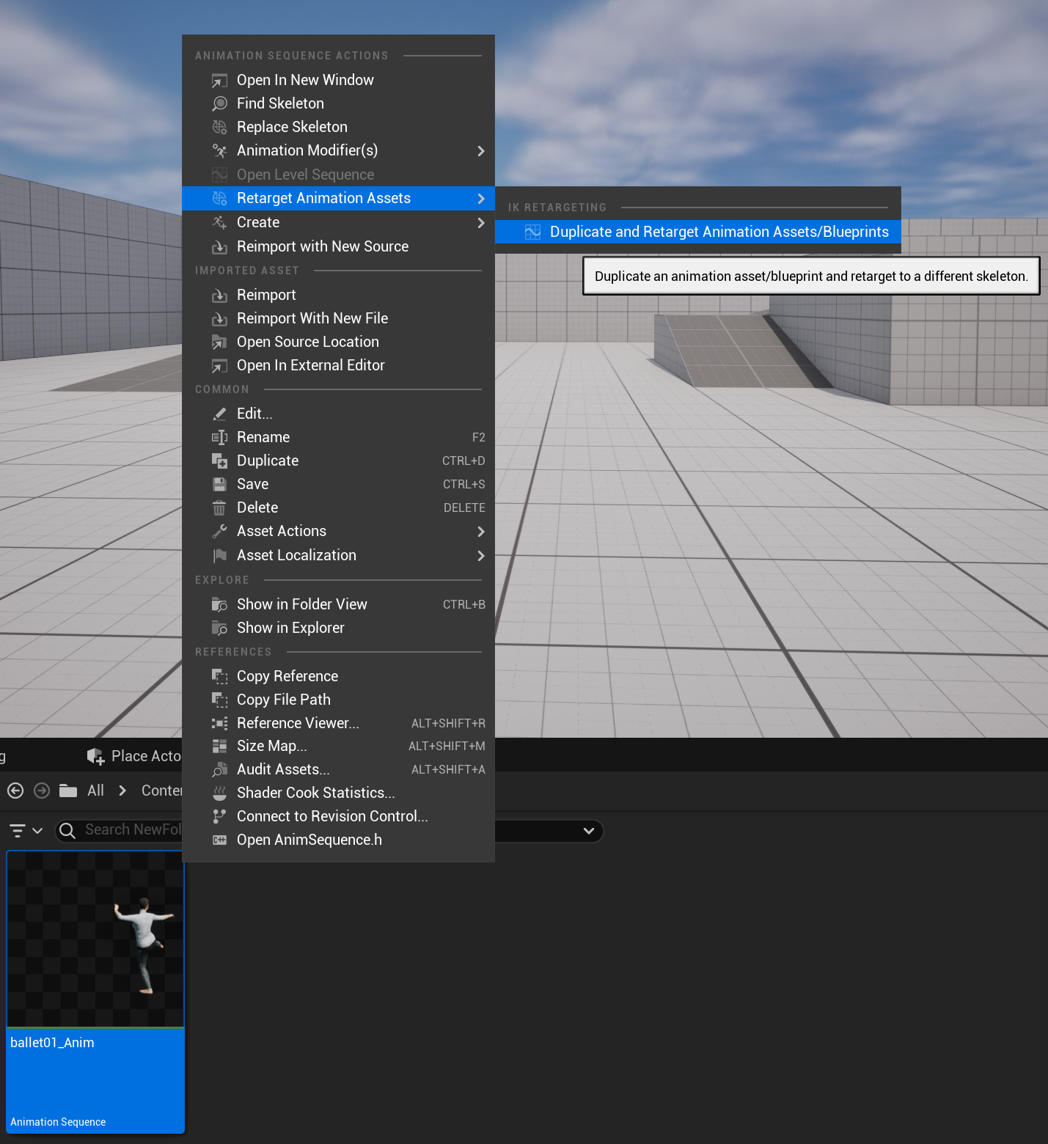Viewport: 1048px width, 1144px height.
Task: Open the content browser filter options
Action: (26, 830)
